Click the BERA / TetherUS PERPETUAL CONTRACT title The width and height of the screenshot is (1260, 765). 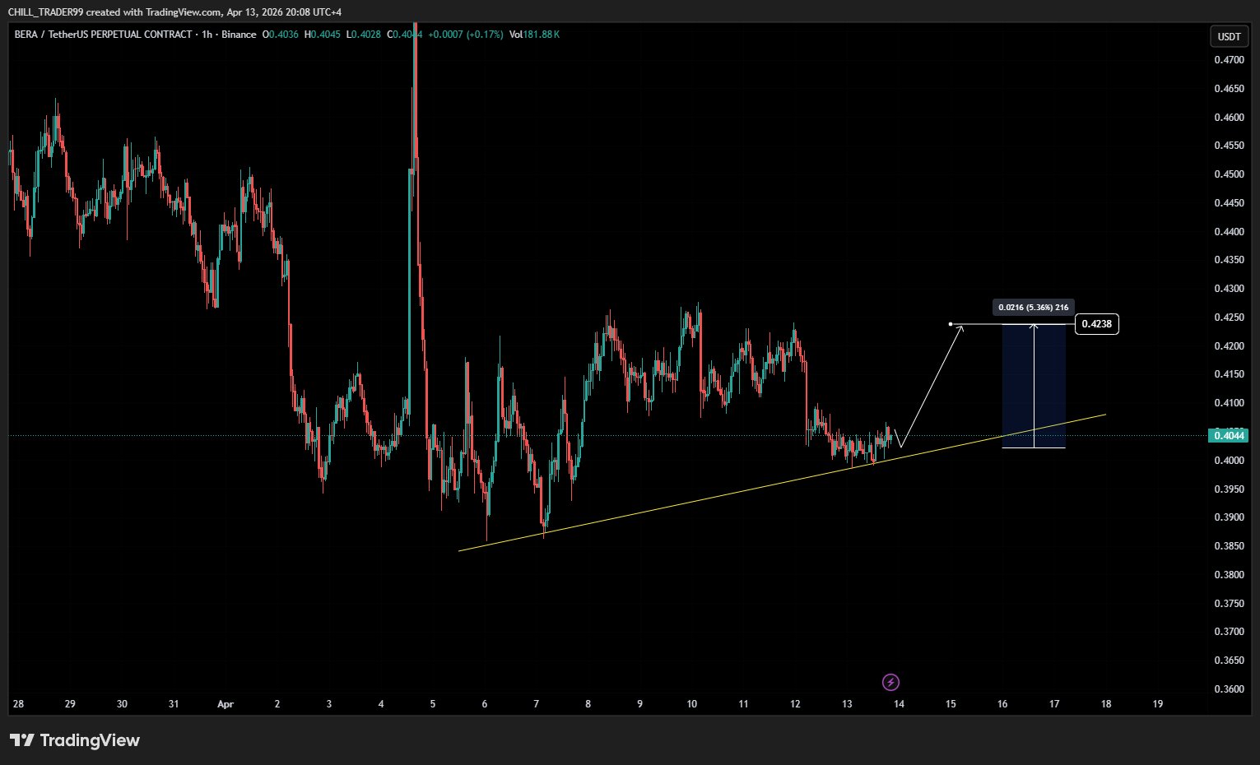[x=103, y=35]
